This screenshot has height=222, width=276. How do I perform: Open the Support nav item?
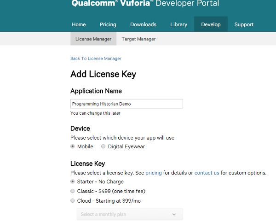pos(244,24)
